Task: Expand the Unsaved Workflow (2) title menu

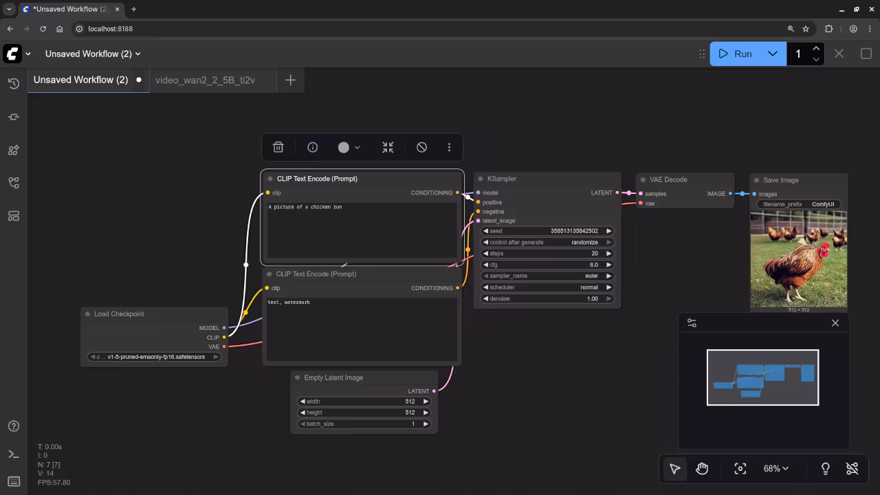Action: pos(93,54)
